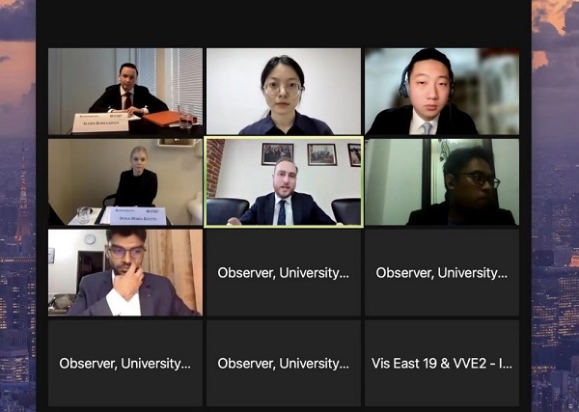Click the highlighted active speaker video tile
Image resolution: width=579 pixels, height=412 pixels.
[284, 182]
